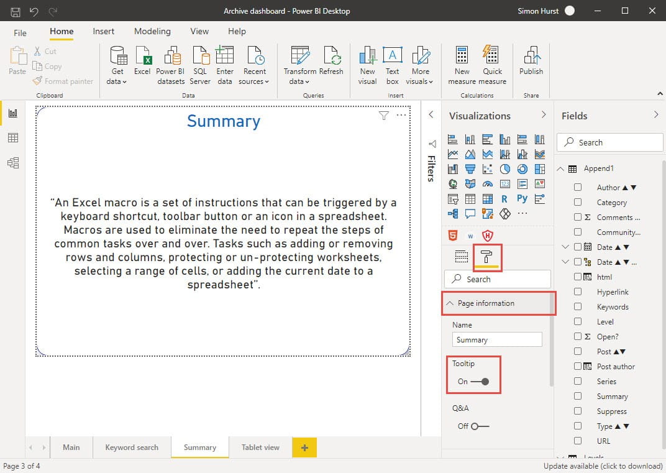666x473 pixels.
Task: Select the pie chart visual
Action: tap(504, 168)
